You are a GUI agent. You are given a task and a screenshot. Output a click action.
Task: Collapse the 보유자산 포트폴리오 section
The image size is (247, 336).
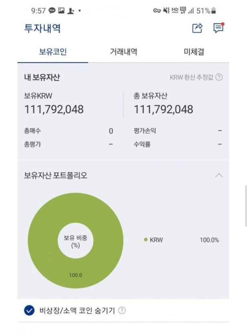click(219, 175)
